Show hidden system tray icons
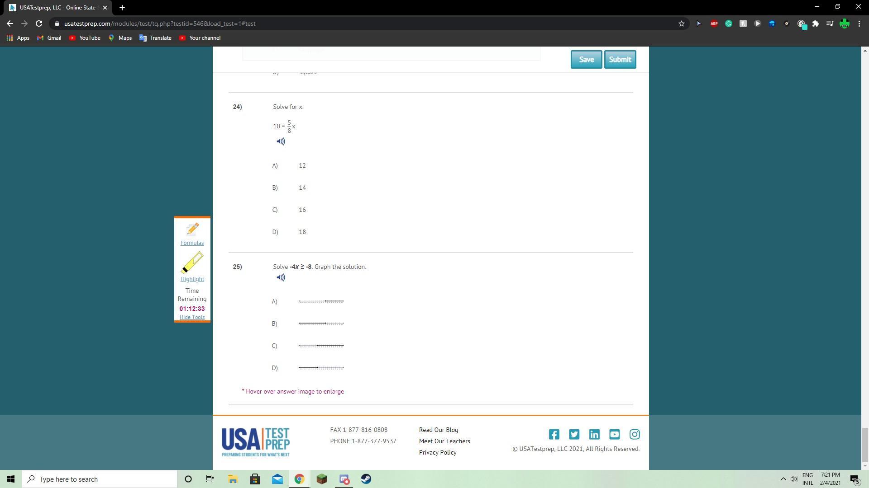This screenshot has height=488, width=869. click(x=783, y=479)
